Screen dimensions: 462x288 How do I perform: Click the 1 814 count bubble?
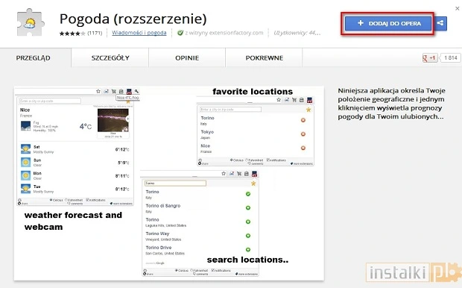pos(450,58)
